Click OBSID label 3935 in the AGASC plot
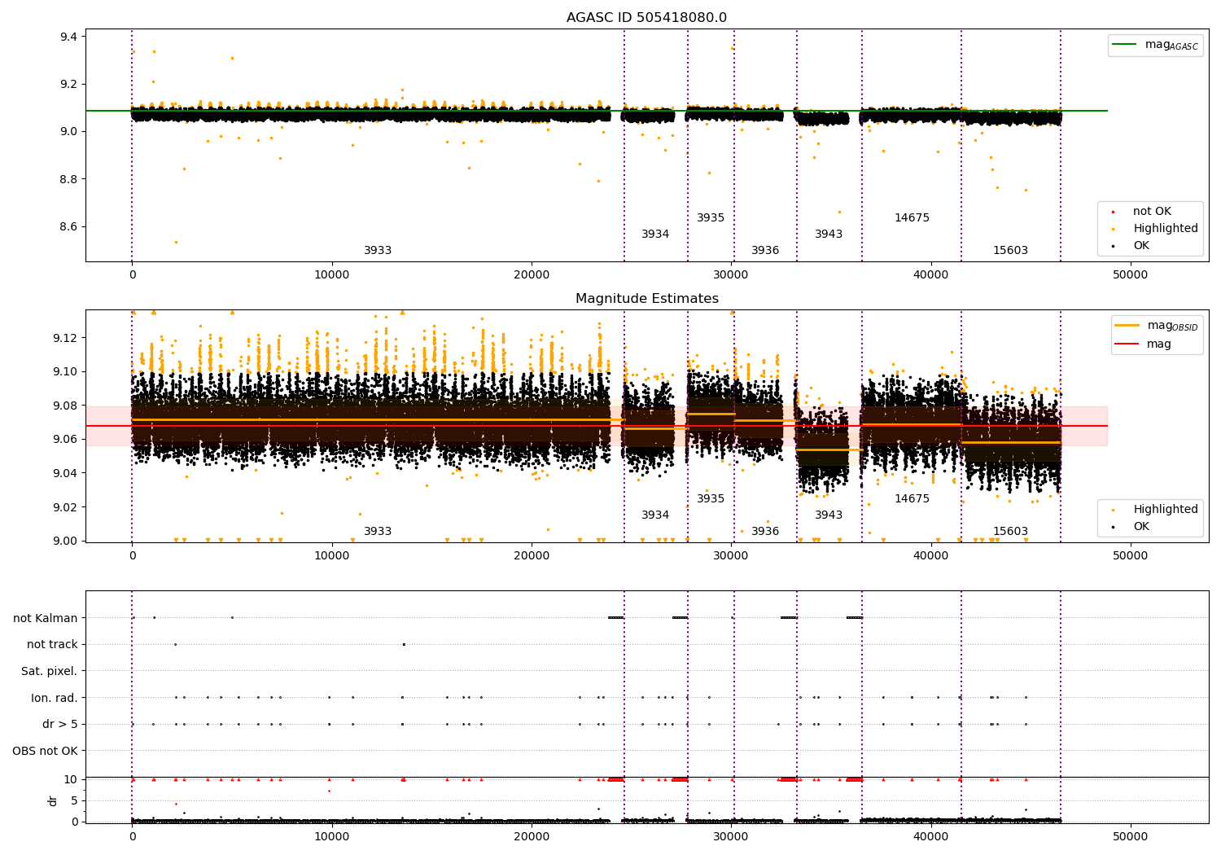Screen dimensions: 1221x855 [x=711, y=218]
